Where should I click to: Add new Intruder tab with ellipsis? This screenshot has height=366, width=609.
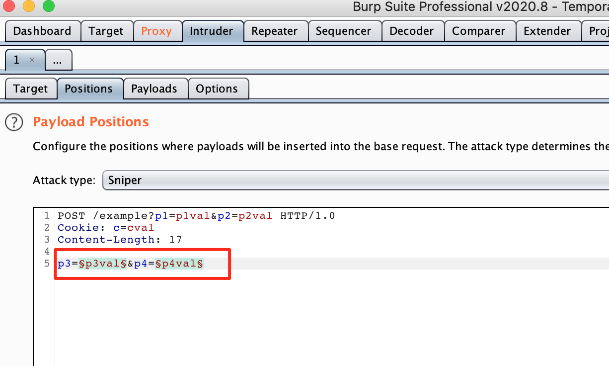58,60
